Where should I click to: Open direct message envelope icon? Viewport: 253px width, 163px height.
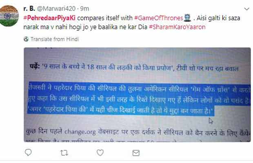[136, 153]
